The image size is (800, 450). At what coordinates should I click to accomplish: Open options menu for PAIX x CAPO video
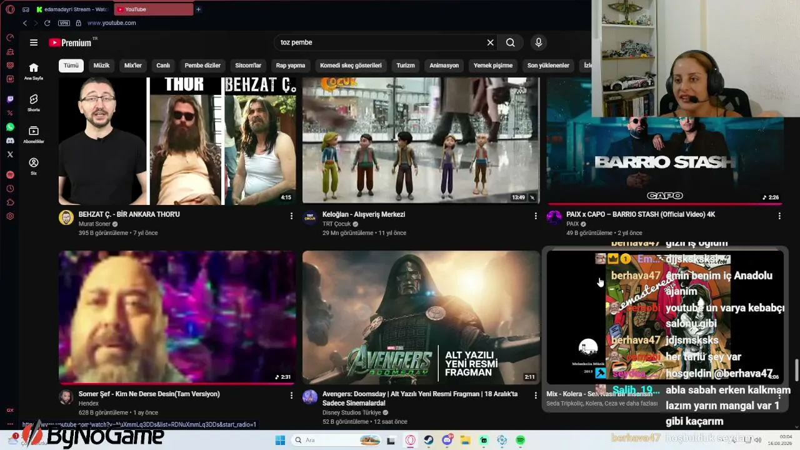pyautogui.click(x=779, y=216)
